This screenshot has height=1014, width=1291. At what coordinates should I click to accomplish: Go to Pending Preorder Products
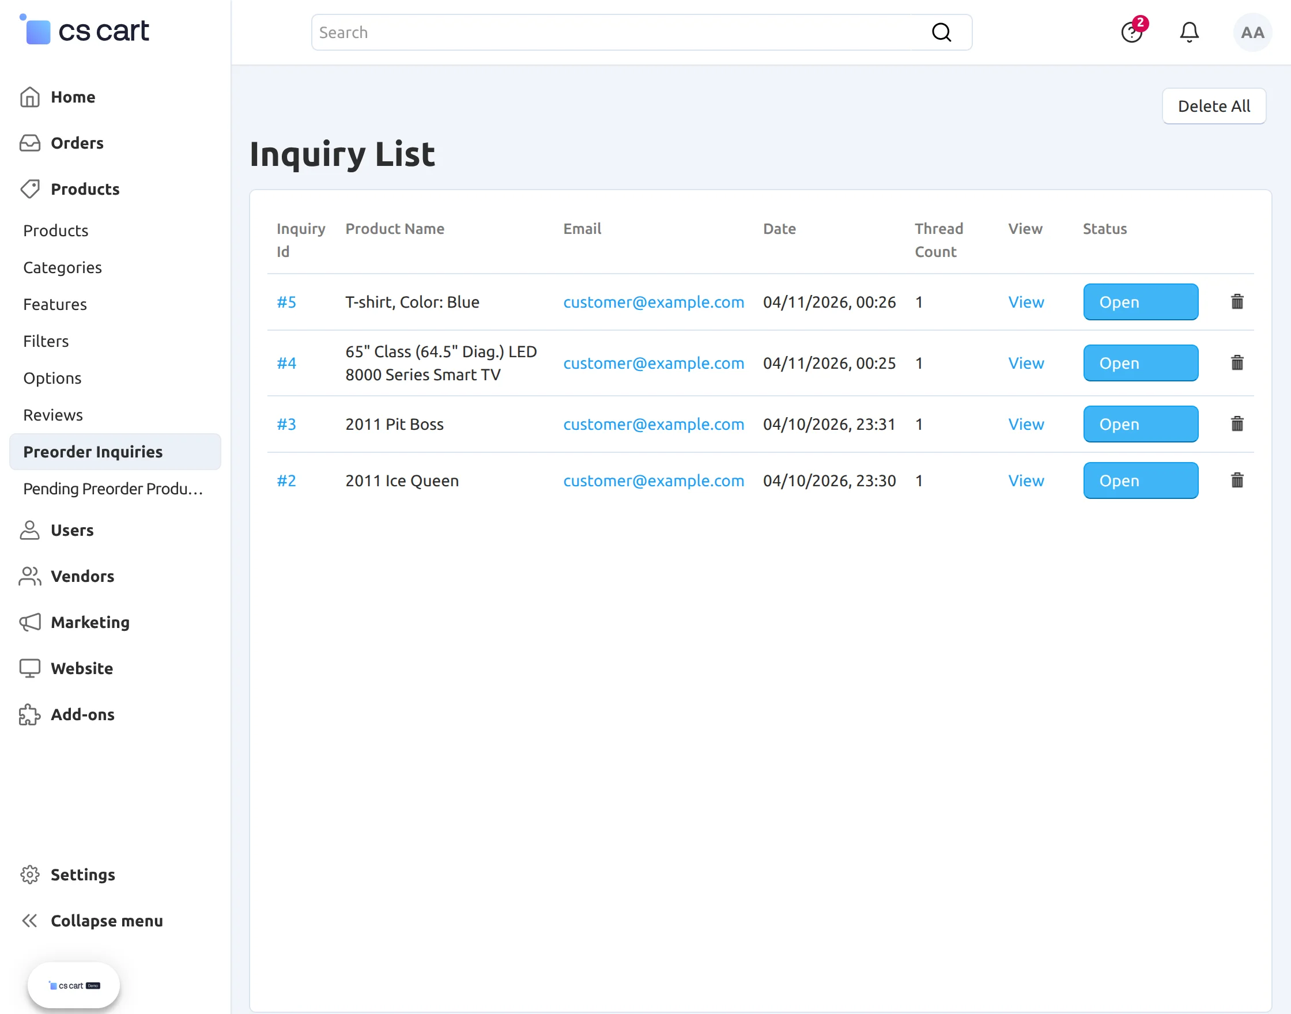click(113, 489)
